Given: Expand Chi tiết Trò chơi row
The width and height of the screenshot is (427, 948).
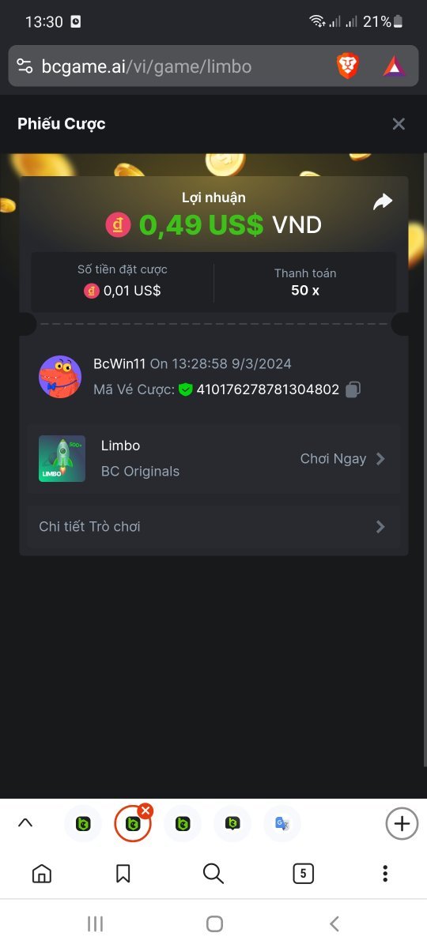Looking at the screenshot, I should click(213, 526).
